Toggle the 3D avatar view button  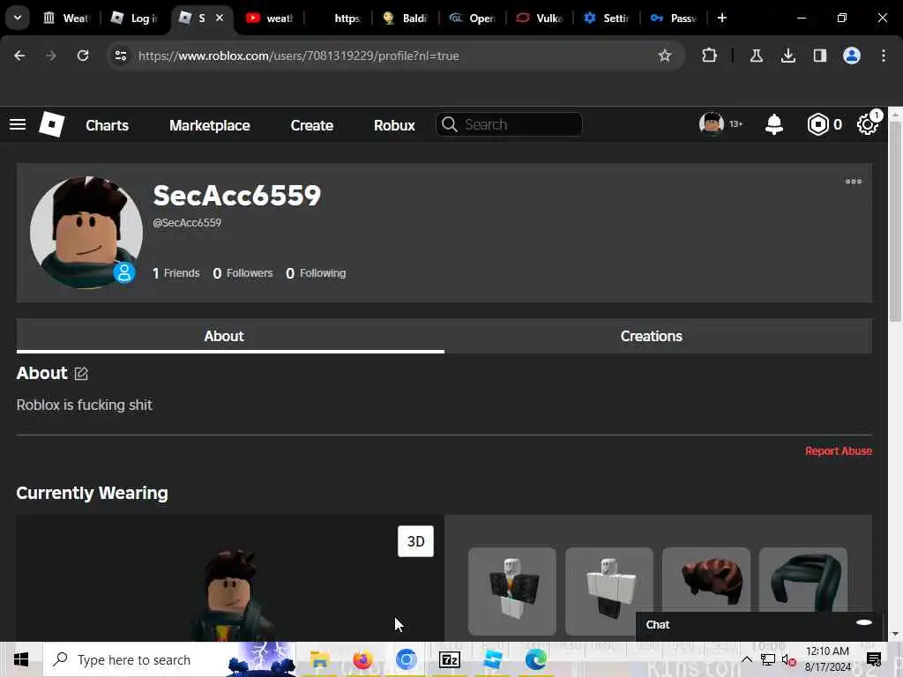coord(415,541)
